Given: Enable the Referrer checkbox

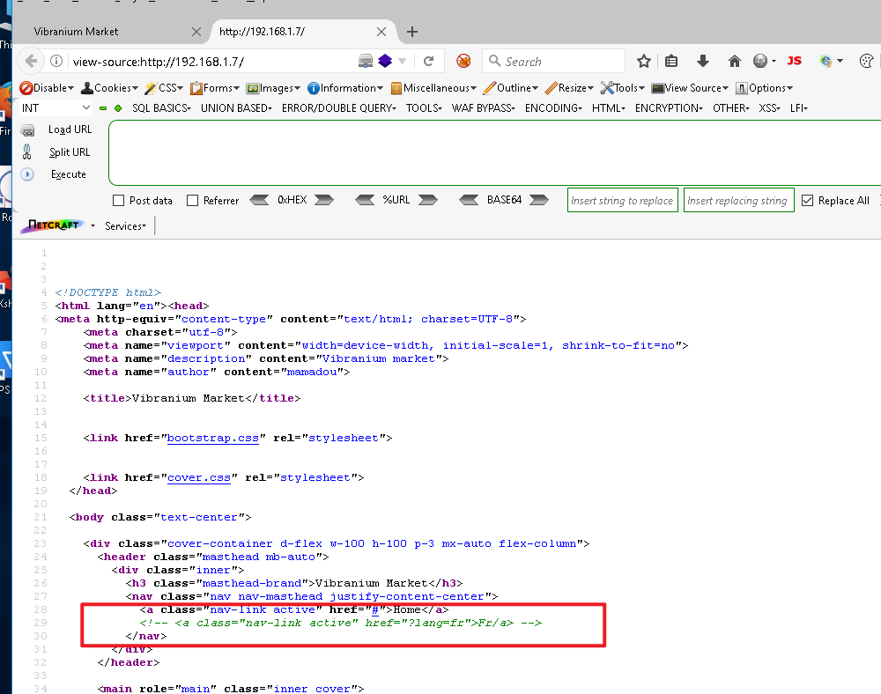Looking at the screenshot, I should point(193,201).
